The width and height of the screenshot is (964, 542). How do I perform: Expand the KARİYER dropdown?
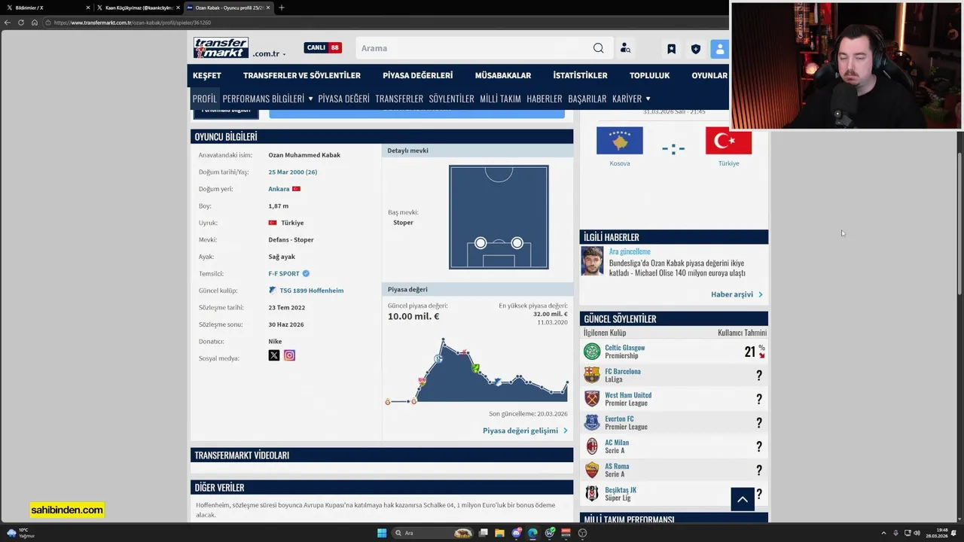[631, 99]
